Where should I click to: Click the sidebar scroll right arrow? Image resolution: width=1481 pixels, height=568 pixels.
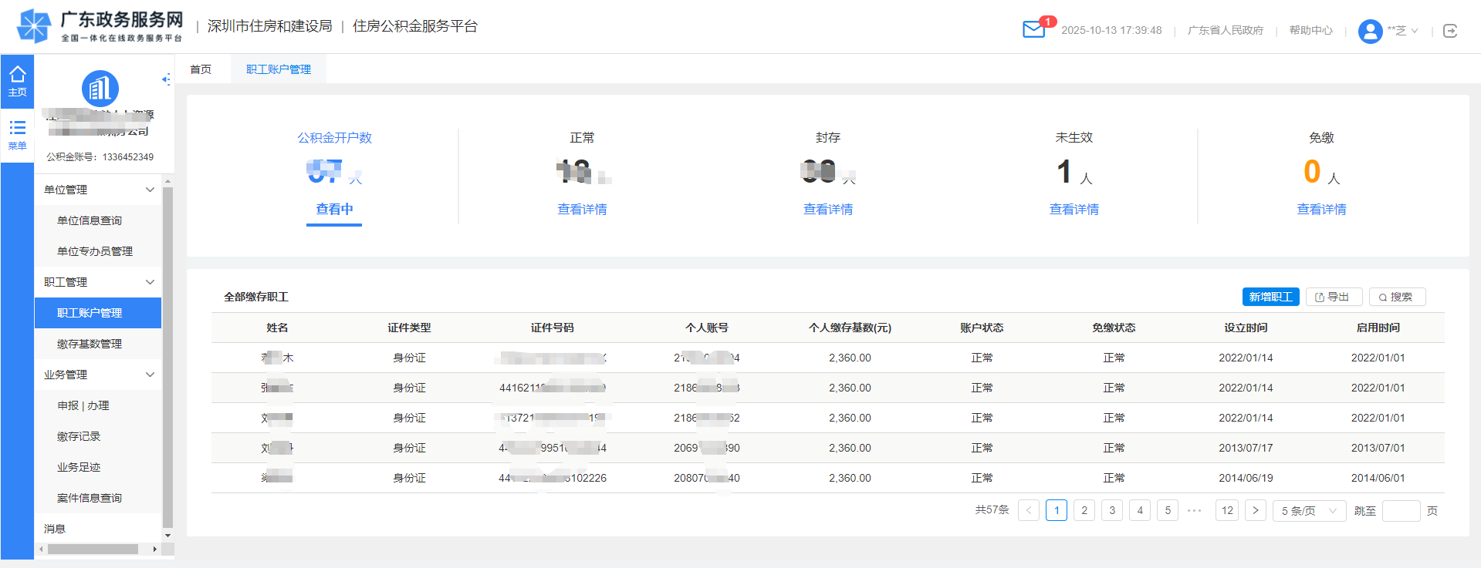[155, 550]
